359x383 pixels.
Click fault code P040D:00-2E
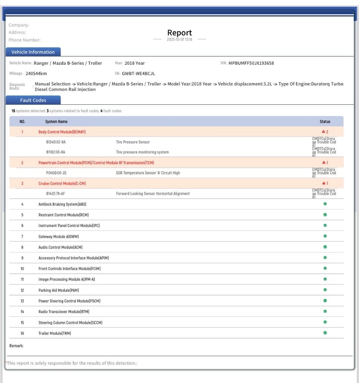(x=57, y=173)
